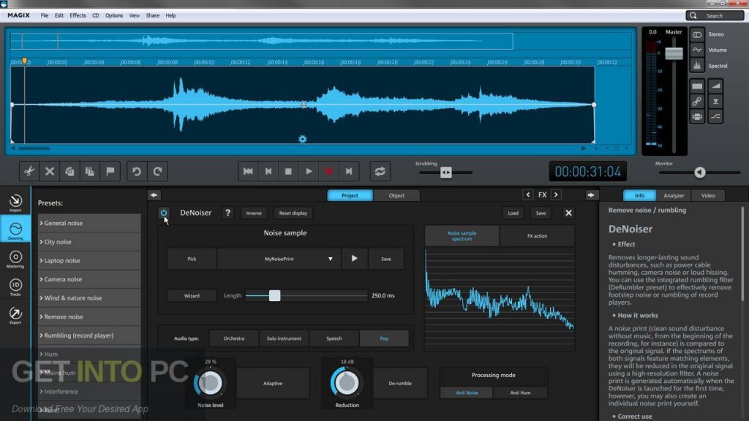Toggle Adaptive noise mode

click(273, 383)
